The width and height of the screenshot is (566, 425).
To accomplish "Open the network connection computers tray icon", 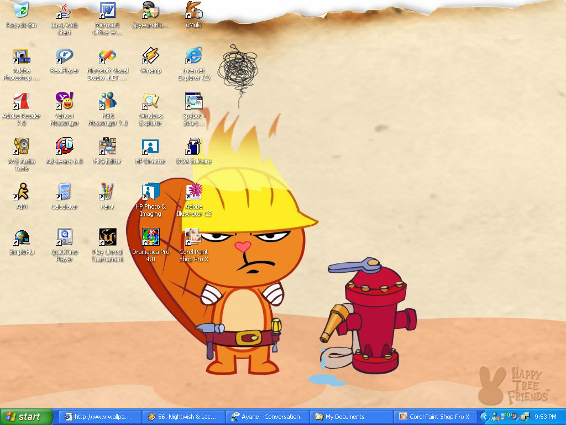I will coord(525,417).
